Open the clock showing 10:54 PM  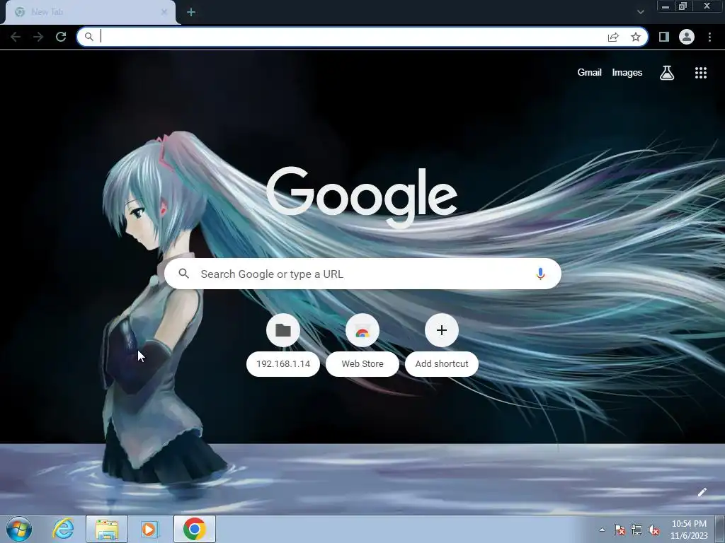689,530
